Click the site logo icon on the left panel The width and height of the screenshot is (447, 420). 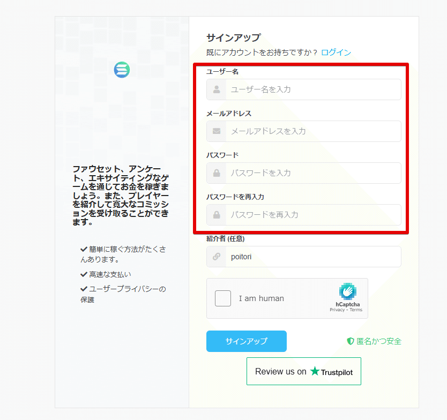(122, 70)
